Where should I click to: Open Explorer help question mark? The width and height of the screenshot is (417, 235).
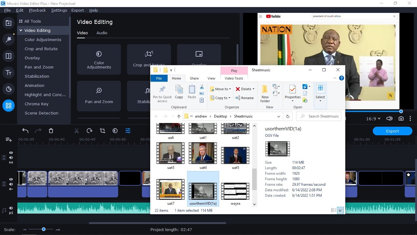tap(341, 78)
